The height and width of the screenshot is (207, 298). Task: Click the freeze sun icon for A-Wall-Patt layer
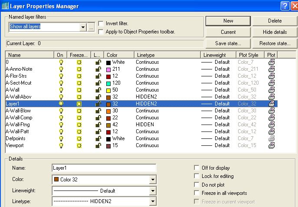pyautogui.click(x=79, y=131)
